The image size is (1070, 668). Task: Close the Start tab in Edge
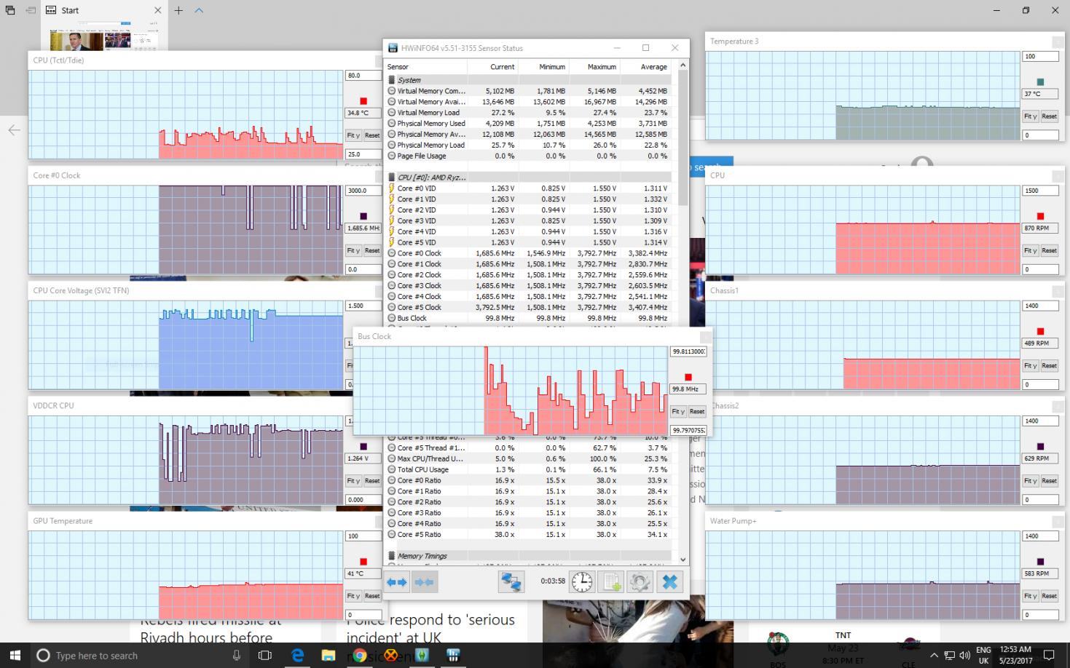point(157,10)
